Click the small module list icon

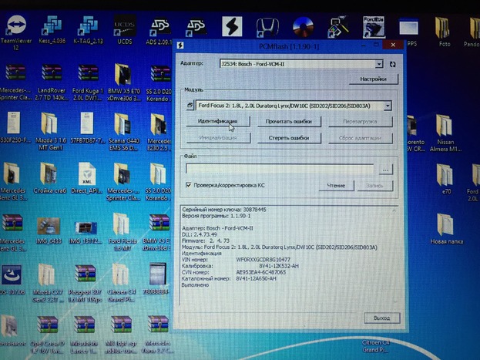pyautogui.click(x=190, y=106)
